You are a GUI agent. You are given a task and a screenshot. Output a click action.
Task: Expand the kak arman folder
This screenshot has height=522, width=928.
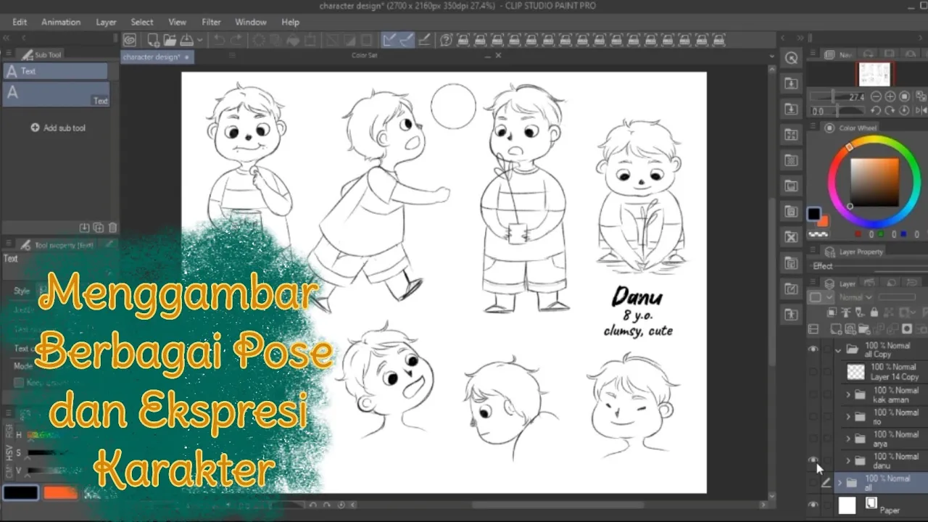(x=848, y=394)
